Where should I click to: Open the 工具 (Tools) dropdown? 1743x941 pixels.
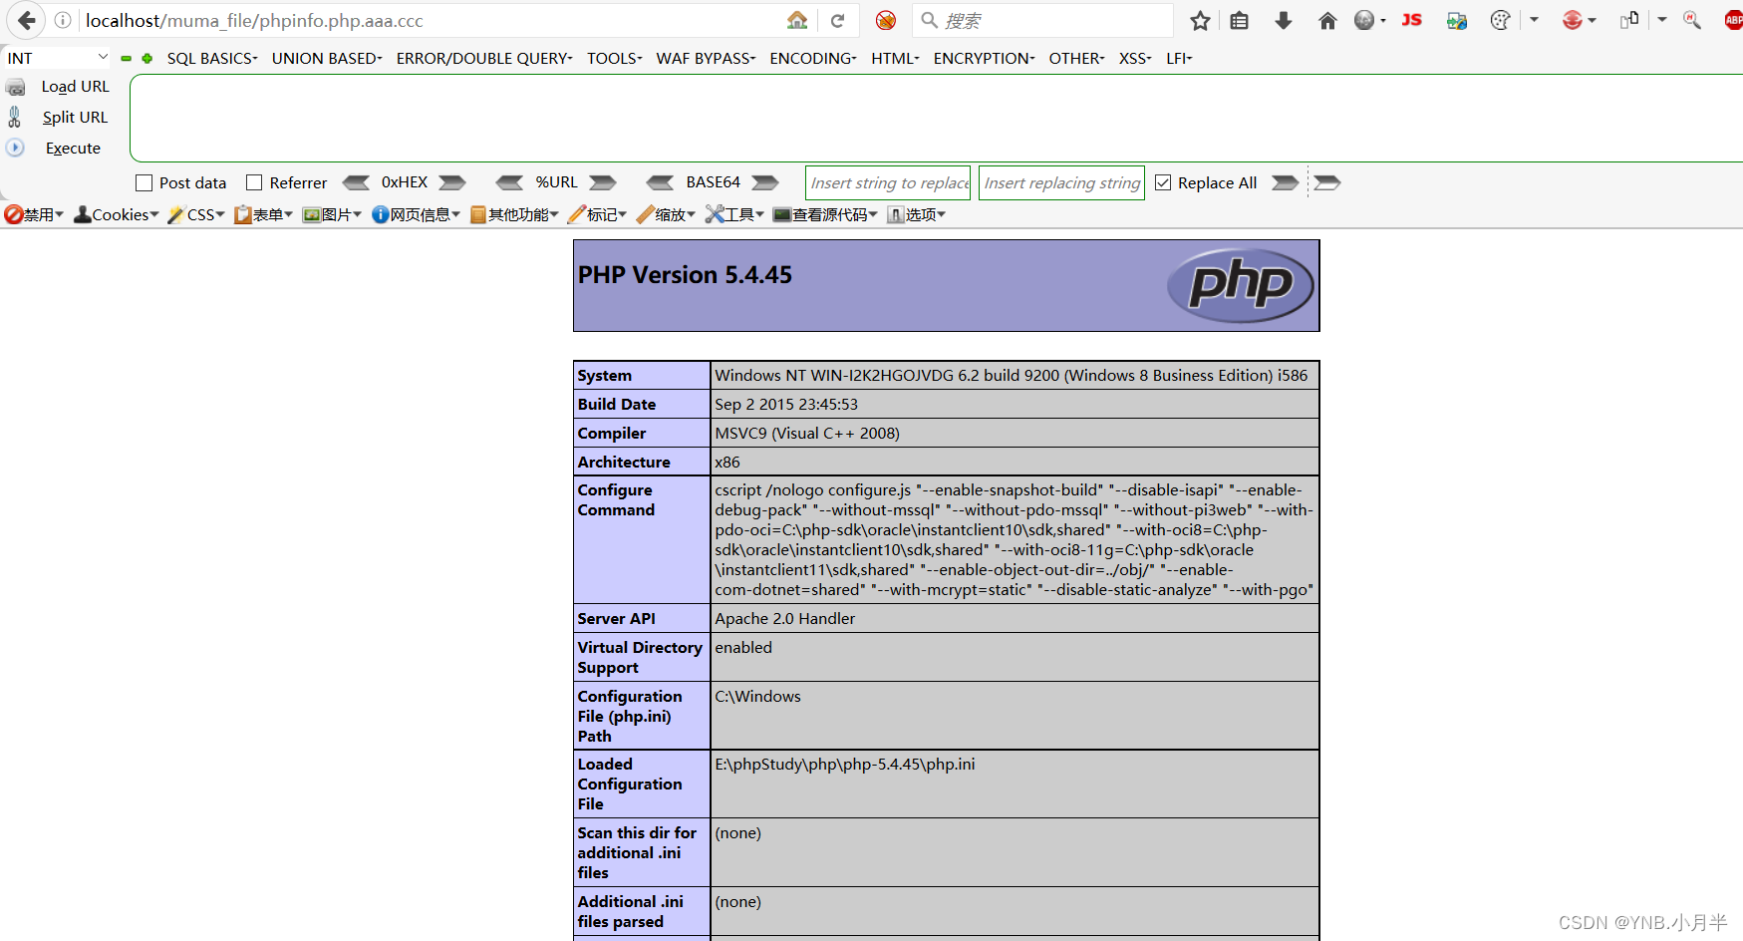tap(734, 214)
